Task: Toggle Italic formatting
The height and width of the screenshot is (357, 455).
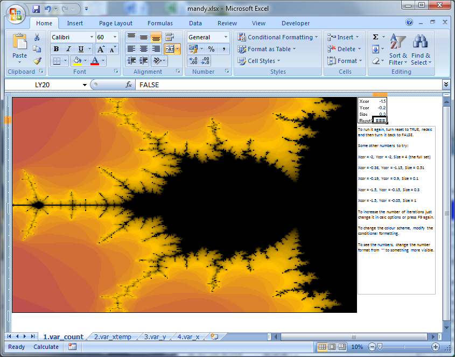Action: pyautogui.click(x=68, y=49)
